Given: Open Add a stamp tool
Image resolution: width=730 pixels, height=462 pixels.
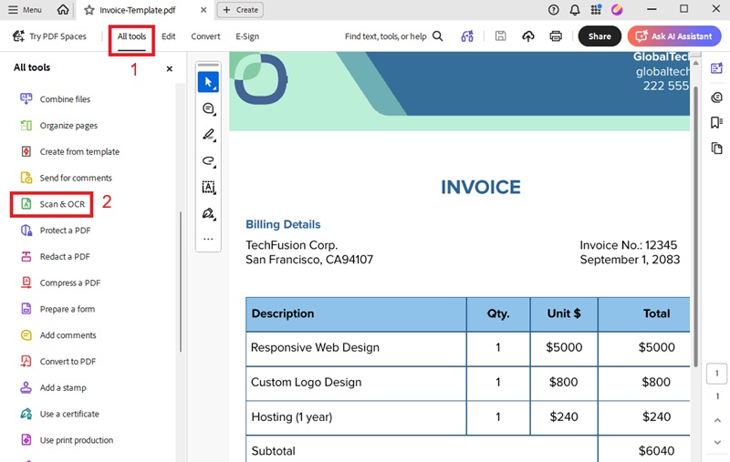Looking at the screenshot, I should point(53,387).
